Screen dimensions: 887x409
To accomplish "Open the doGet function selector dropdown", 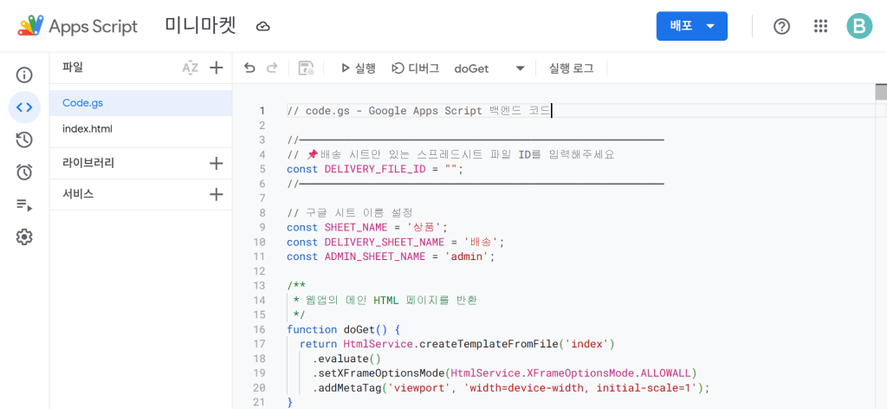I will pos(489,68).
